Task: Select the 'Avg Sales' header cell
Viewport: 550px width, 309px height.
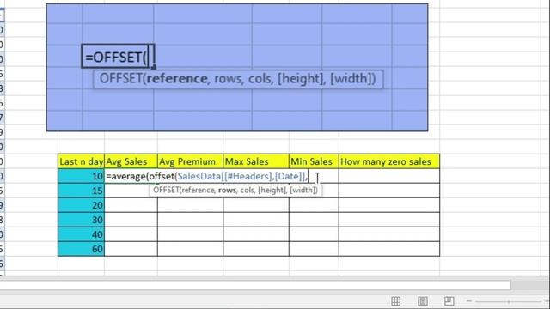Action: (x=131, y=161)
